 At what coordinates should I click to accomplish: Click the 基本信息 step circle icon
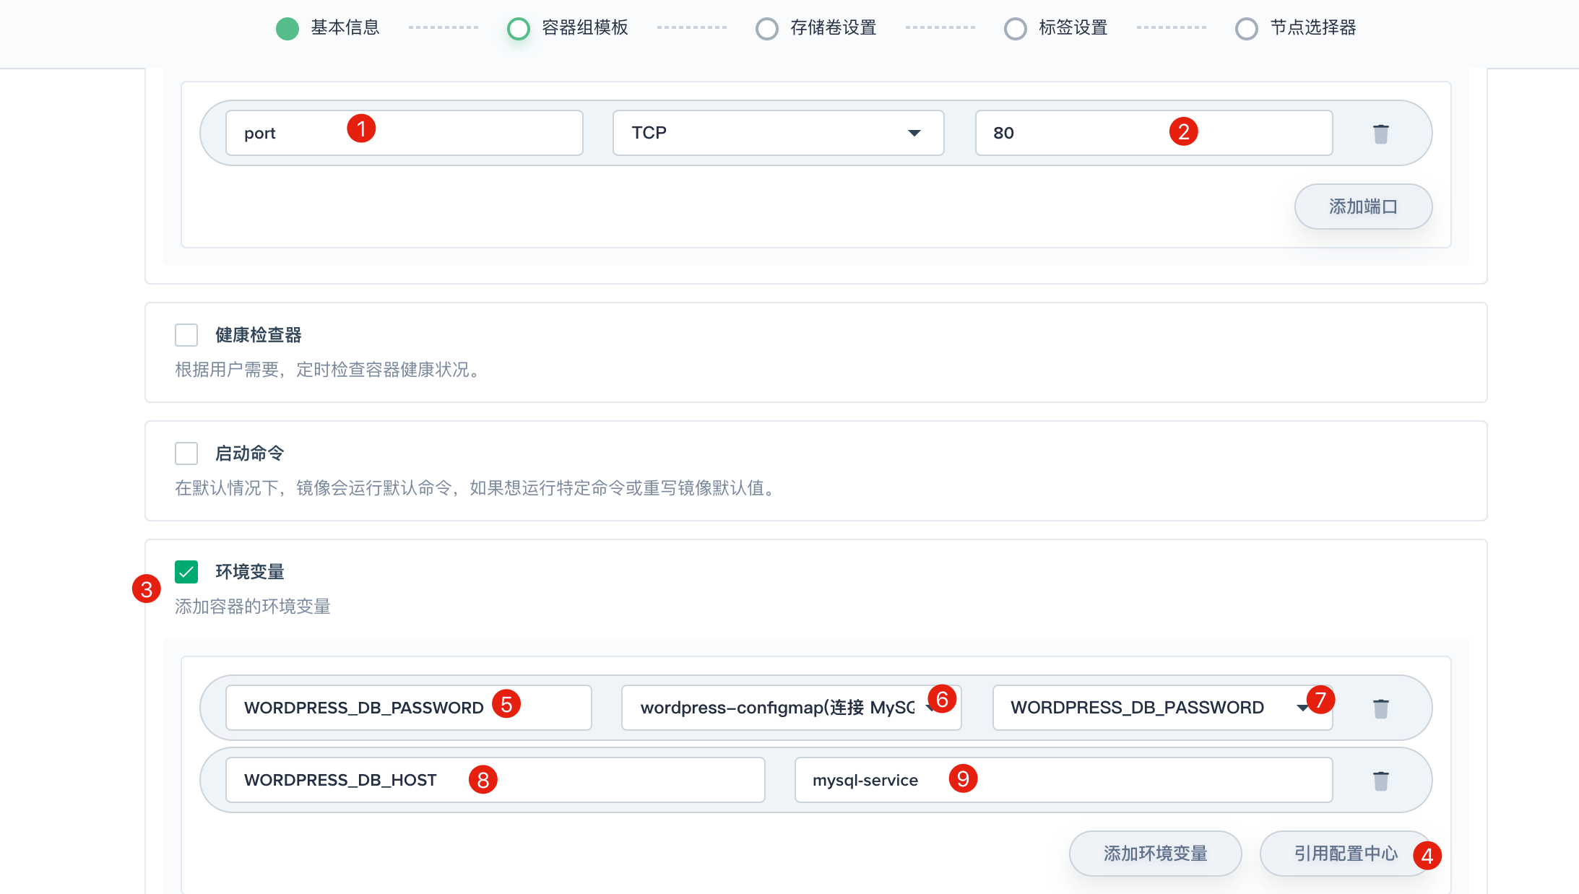(287, 29)
